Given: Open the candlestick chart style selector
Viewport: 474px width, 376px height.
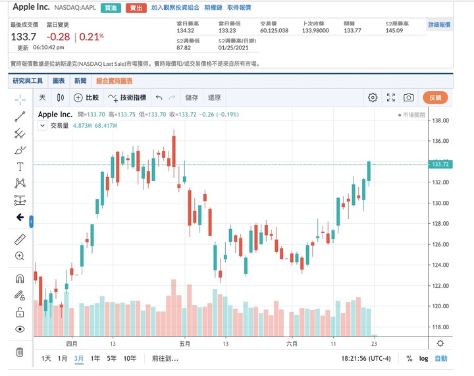Looking at the screenshot, I should click(x=61, y=97).
